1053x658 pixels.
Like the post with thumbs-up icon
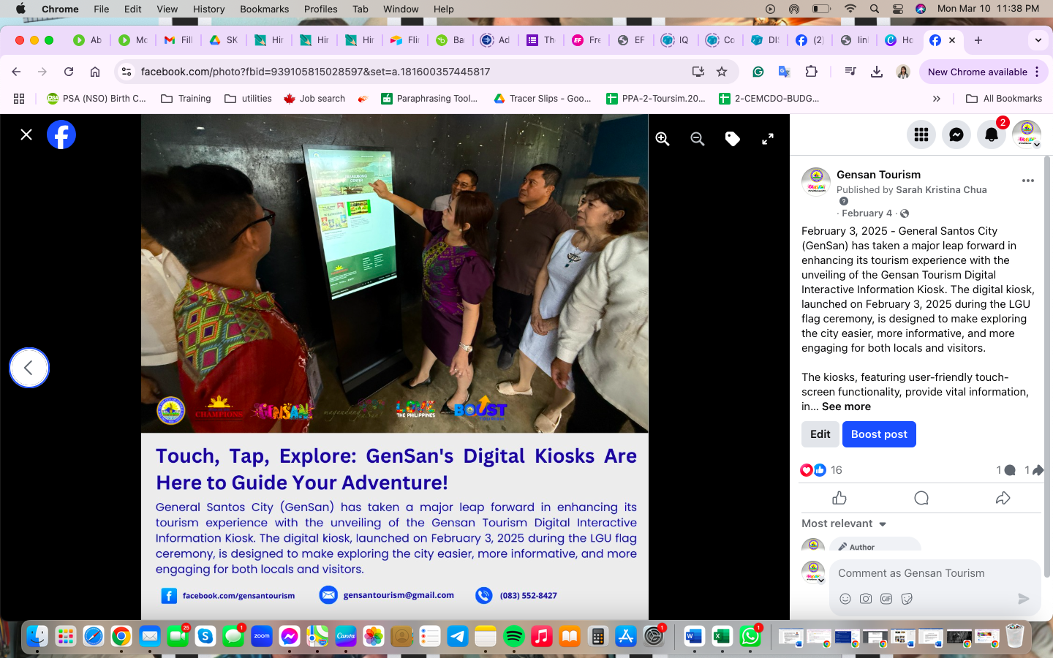[x=839, y=498]
